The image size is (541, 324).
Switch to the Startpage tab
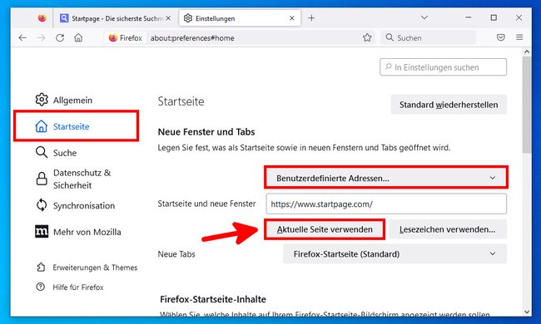(x=116, y=18)
